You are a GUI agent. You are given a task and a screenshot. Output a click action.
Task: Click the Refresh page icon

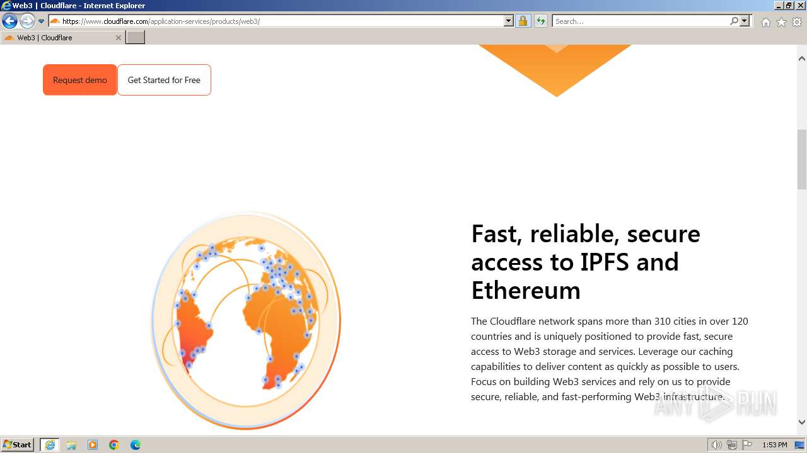(541, 21)
